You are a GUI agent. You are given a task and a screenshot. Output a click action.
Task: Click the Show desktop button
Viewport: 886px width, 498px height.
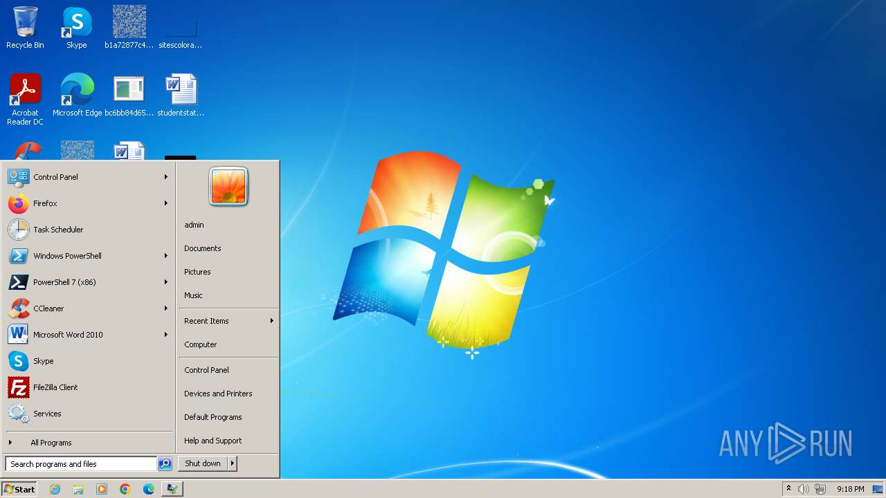click(x=878, y=489)
